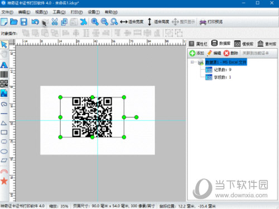
Task: Undo the last action
Action: (35, 22)
